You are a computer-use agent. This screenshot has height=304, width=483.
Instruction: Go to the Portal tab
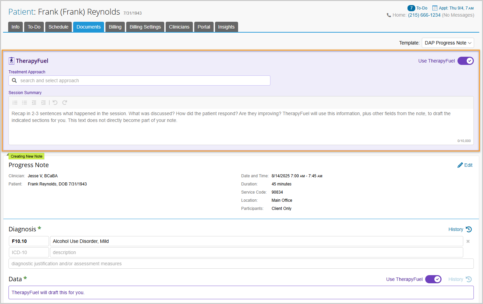click(204, 27)
